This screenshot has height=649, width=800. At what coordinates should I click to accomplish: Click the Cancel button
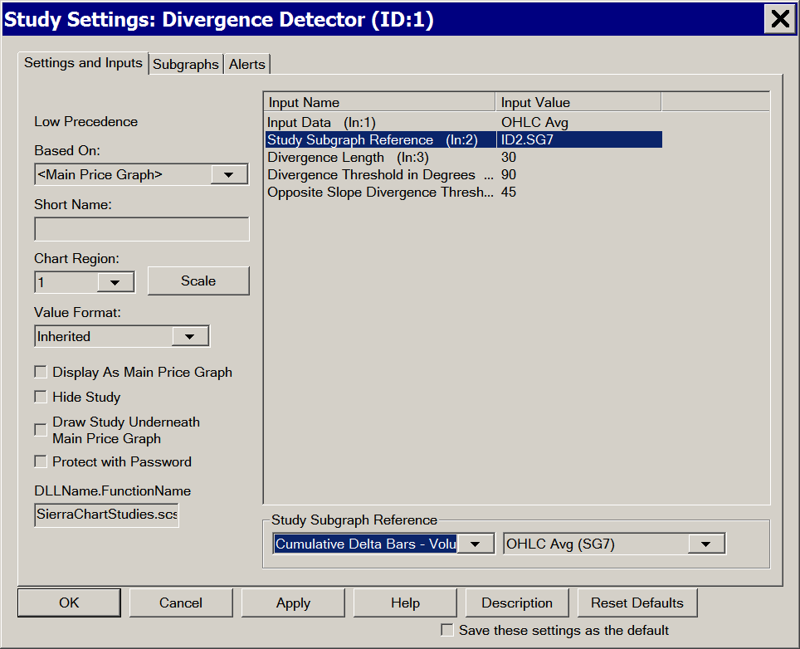point(181,603)
